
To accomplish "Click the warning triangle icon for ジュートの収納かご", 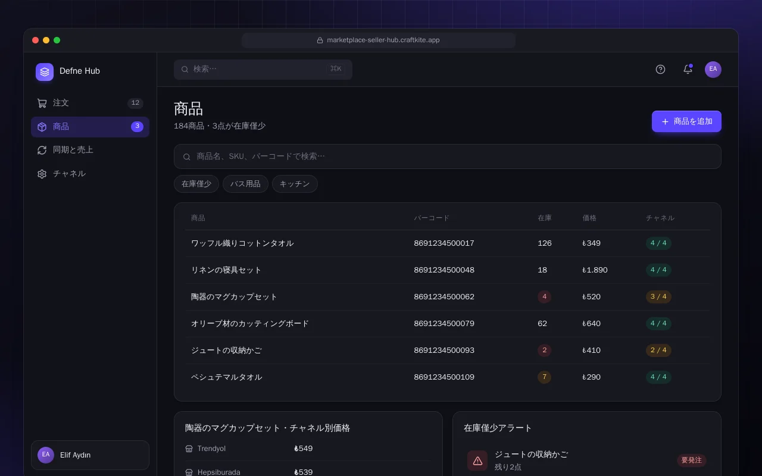I will point(477,461).
